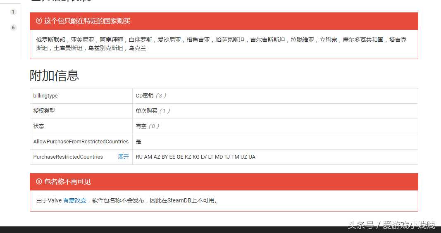Click the 单次购买 value cell
Viewport: 441px width, 233px height.
147,111
